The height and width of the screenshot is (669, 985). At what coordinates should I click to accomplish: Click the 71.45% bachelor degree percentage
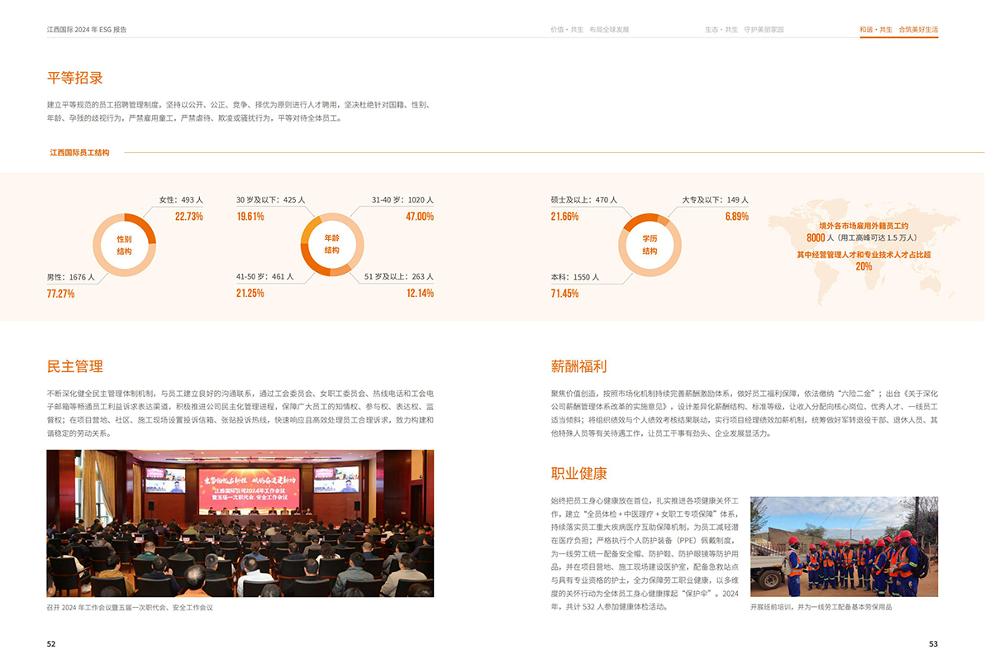[564, 294]
